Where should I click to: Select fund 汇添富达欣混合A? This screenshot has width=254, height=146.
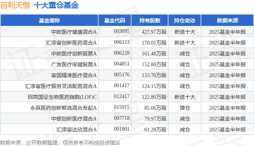(77, 130)
